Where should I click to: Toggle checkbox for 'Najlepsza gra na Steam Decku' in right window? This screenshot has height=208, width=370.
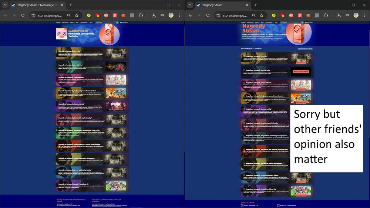point(244,96)
